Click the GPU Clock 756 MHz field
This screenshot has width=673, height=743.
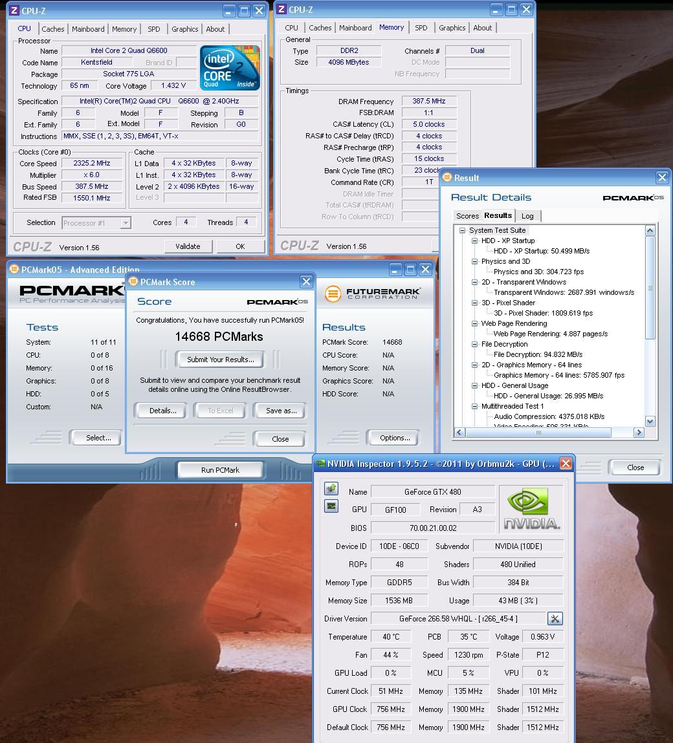point(391,709)
